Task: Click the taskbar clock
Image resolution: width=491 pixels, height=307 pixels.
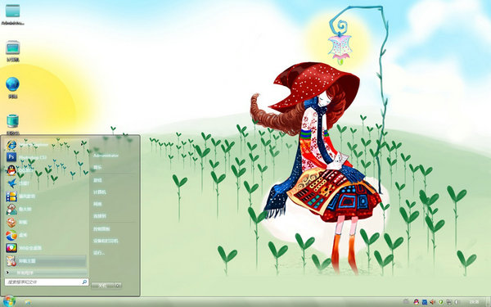Action: 475,302
